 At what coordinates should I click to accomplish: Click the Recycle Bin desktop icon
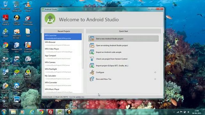click(5, 5)
